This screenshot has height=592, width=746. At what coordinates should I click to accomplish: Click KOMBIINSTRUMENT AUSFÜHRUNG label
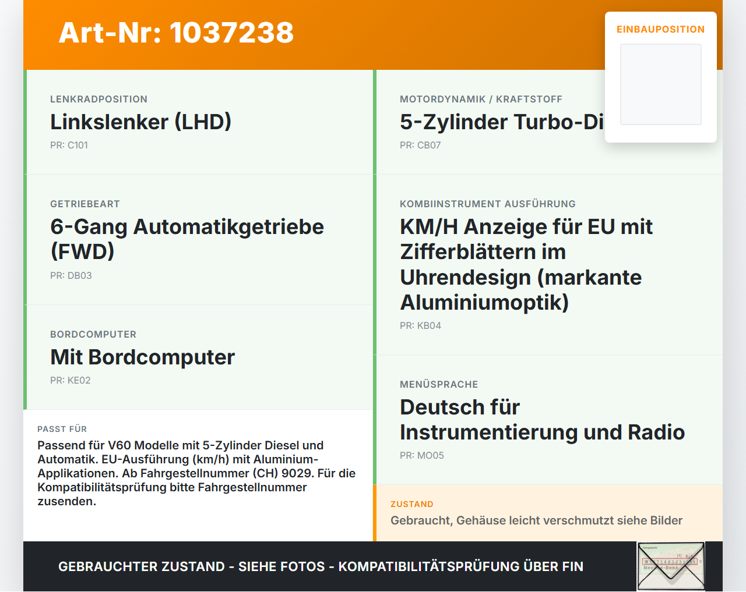[x=488, y=204]
